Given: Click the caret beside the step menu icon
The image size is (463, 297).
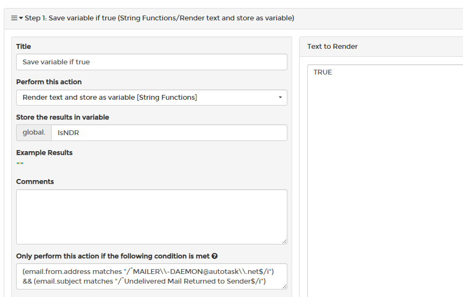Looking at the screenshot, I should click(x=21, y=18).
